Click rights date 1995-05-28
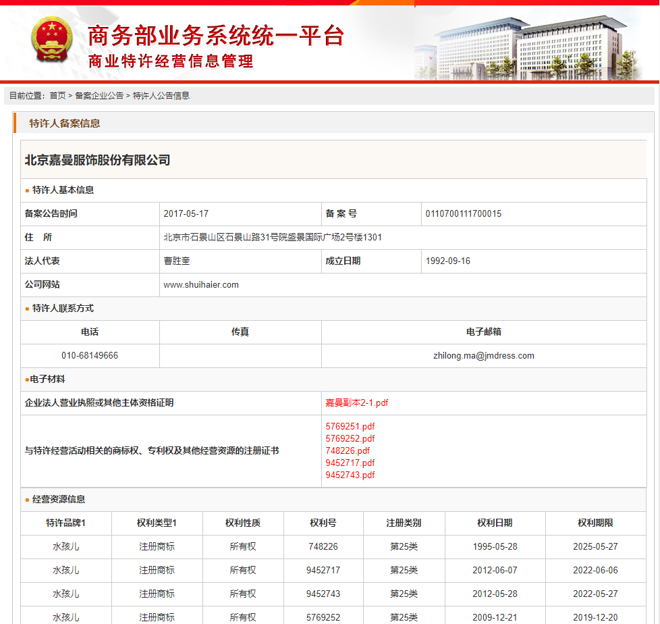 click(495, 546)
